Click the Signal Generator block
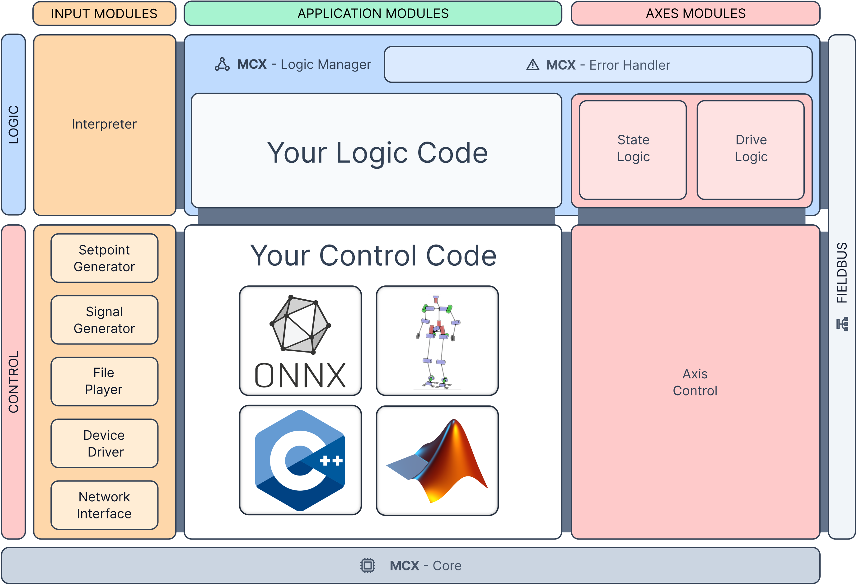The height and width of the screenshot is (585, 857). point(104,320)
